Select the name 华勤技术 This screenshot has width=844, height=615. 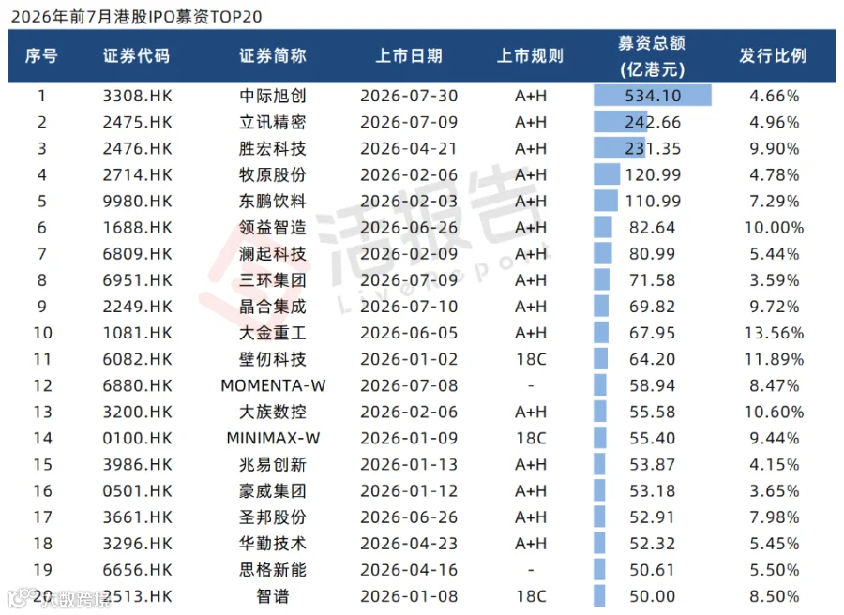pyautogui.click(x=273, y=544)
